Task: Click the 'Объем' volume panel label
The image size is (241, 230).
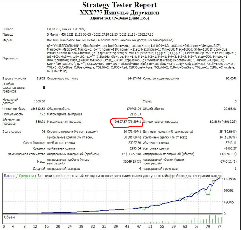Action: tap(9, 217)
